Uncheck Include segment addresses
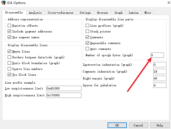The height and width of the screenshot is (129, 171). tap(9, 31)
